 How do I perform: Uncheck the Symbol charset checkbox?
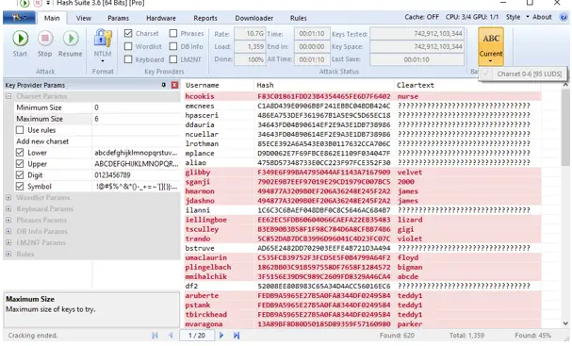point(20,187)
